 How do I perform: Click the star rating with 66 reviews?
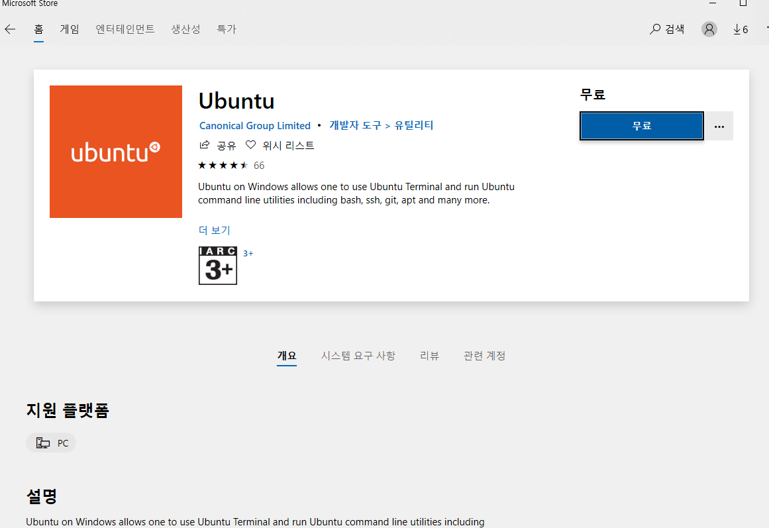(x=231, y=166)
